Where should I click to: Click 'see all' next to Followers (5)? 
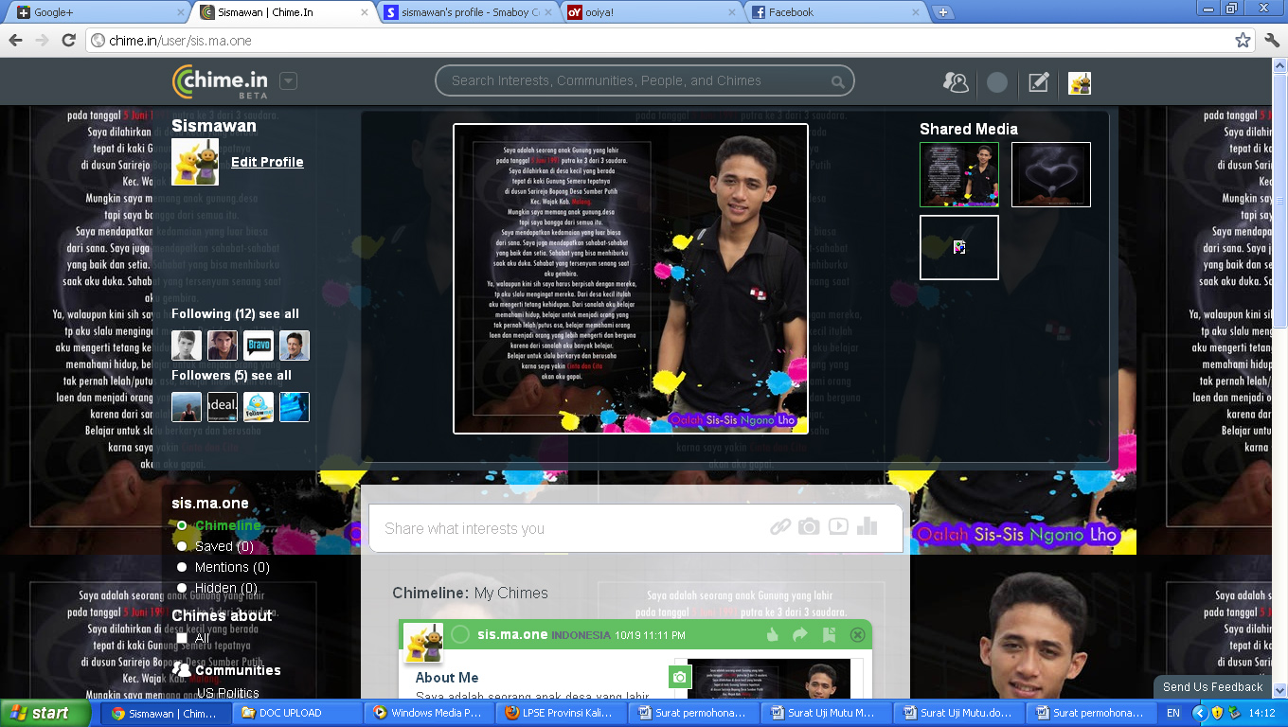[x=272, y=375]
